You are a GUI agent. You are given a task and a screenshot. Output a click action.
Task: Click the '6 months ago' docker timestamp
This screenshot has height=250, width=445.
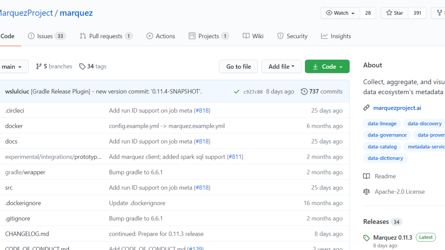pyautogui.click(x=324, y=126)
